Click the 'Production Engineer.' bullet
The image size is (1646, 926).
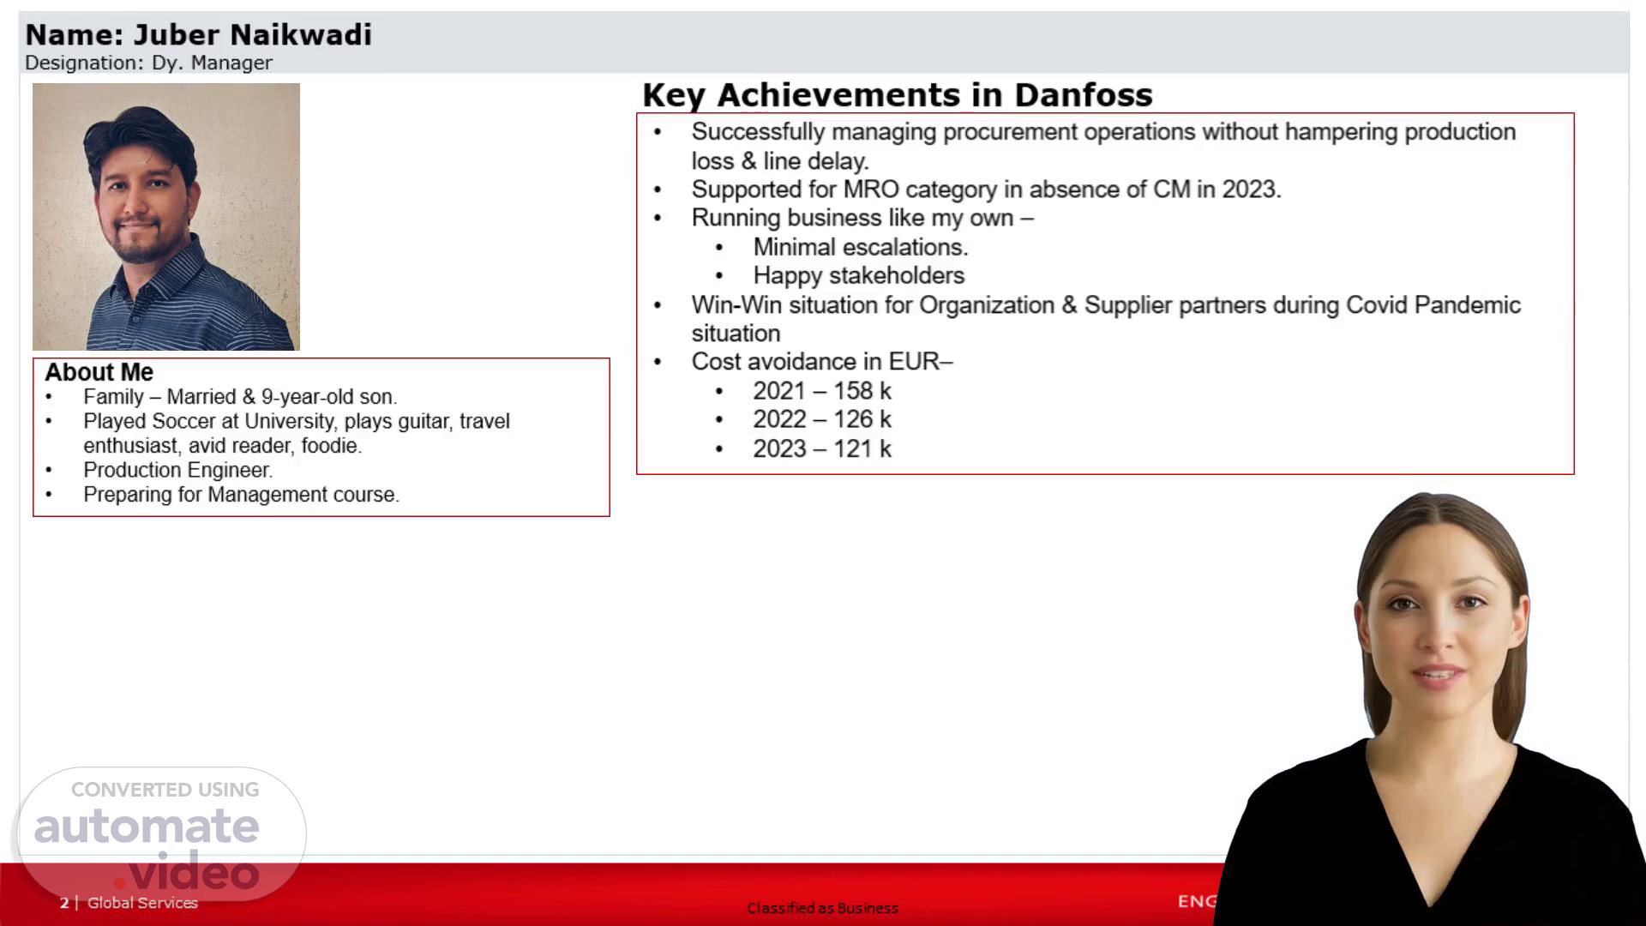177,470
